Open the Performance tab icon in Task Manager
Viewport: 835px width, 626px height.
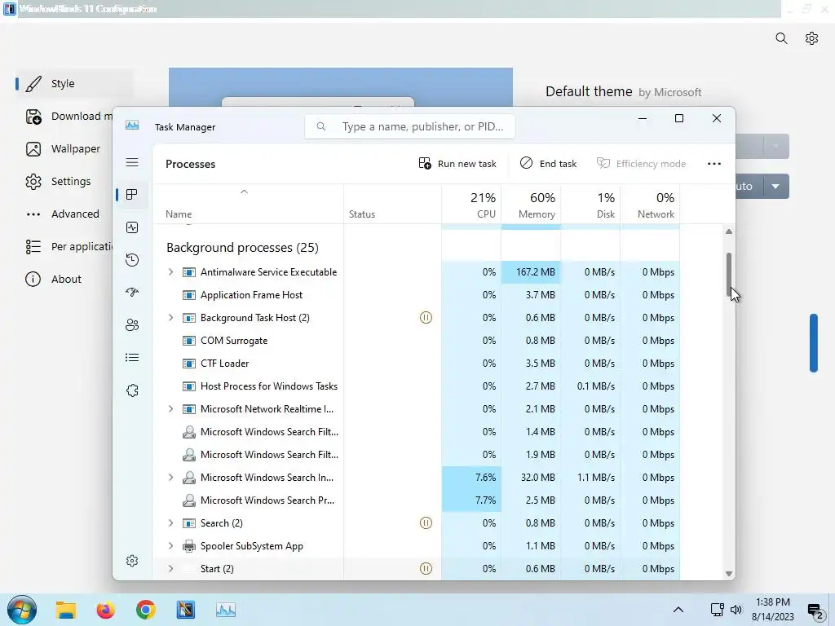[x=132, y=228]
